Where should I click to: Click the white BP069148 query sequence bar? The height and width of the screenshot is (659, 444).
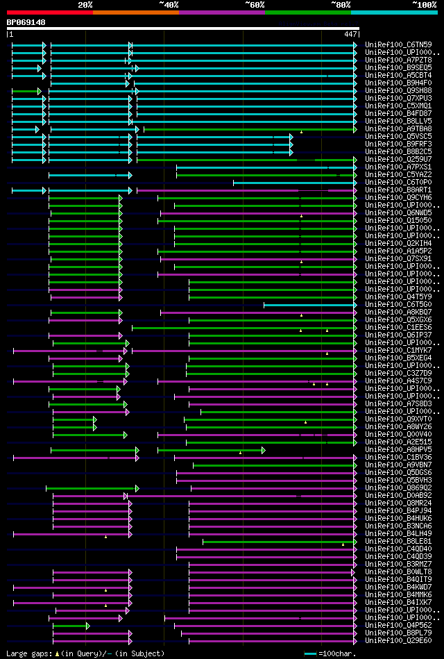(x=182, y=28)
